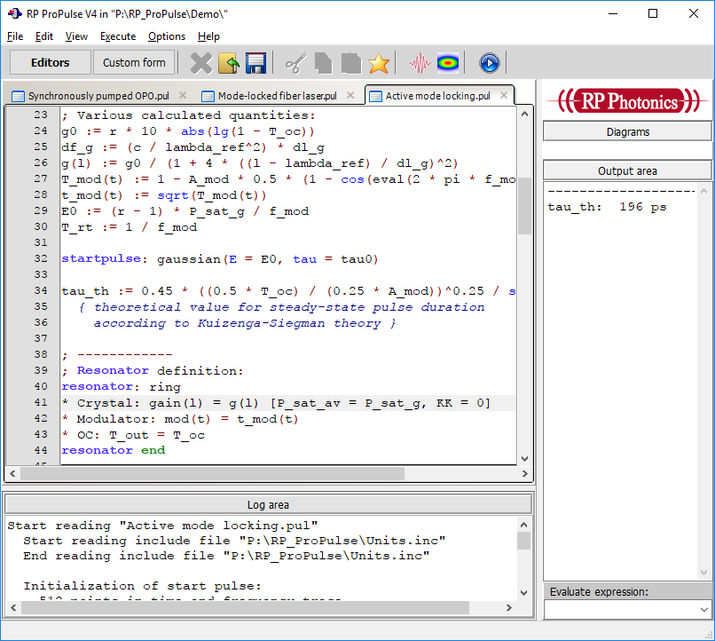This screenshot has width=715, height=641.
Task: Click the Output area header
Action: point(627,171)
